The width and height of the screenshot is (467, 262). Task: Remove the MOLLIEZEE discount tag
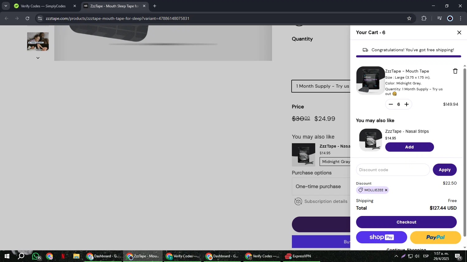[386, 190]
